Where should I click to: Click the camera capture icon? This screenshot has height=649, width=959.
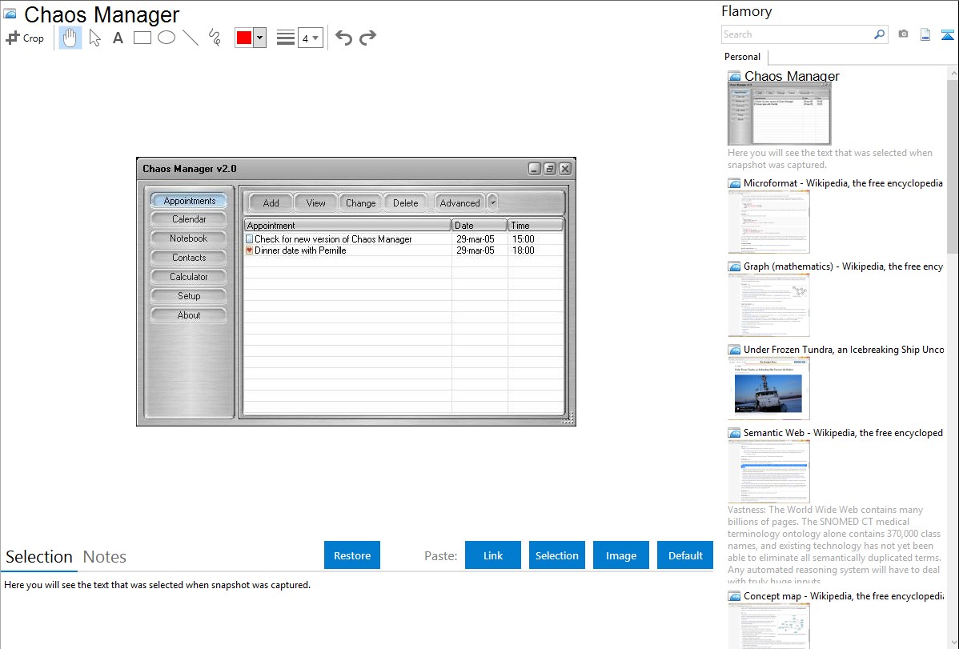(x=903, y=34)
